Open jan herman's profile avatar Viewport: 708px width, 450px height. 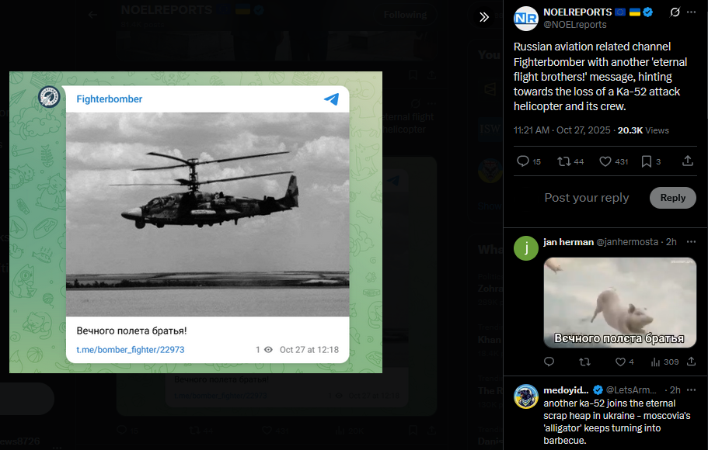pyautogui.click(x=526, y=248)
